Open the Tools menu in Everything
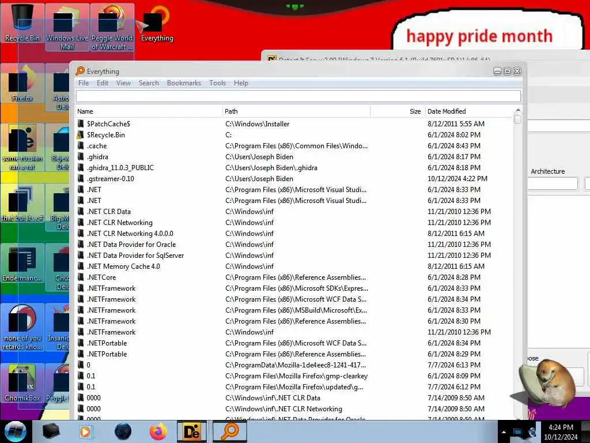Screen dimensions: 590x443 (x=217, y=83)
